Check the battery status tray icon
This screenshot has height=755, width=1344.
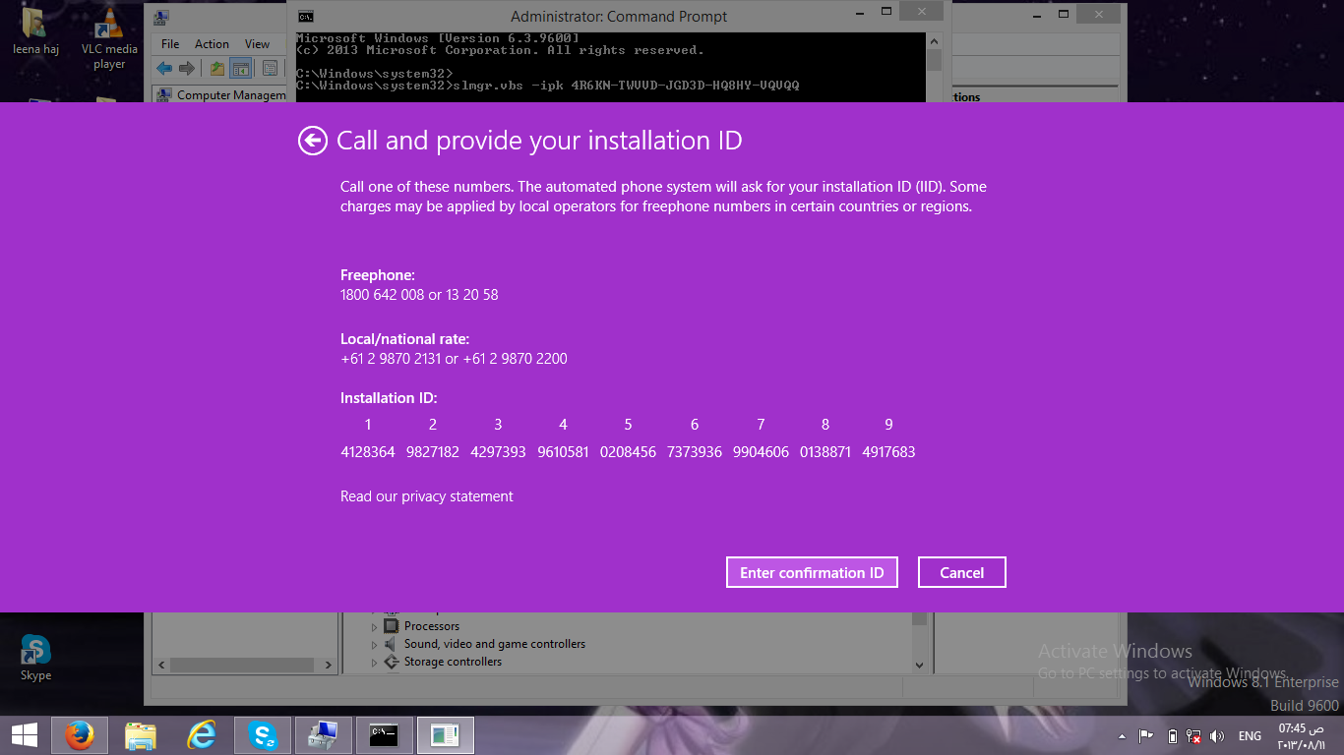click(1172, 736)
